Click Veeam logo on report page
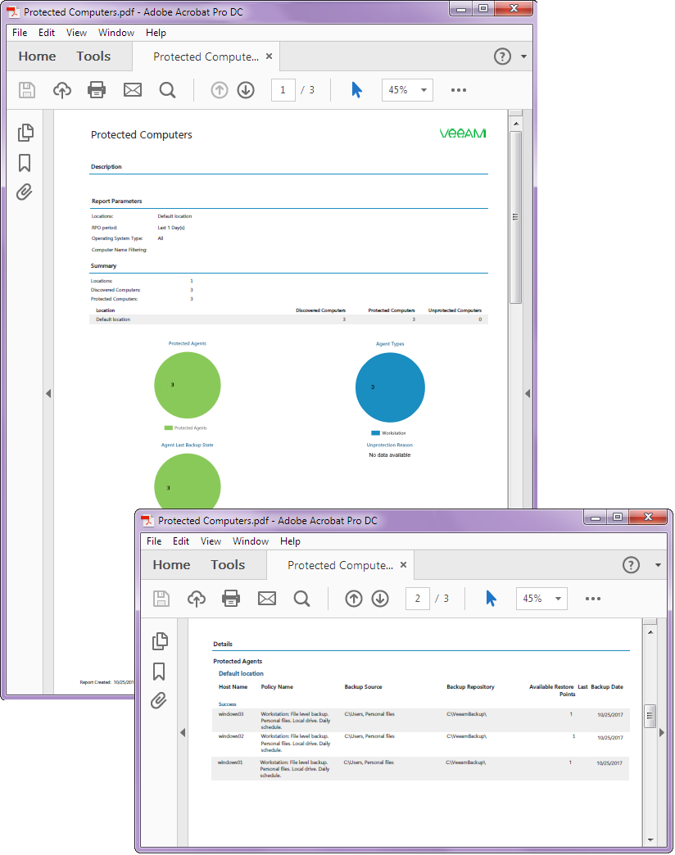The width and height of the screenshot is (675, 855). (x=463, y=133)
